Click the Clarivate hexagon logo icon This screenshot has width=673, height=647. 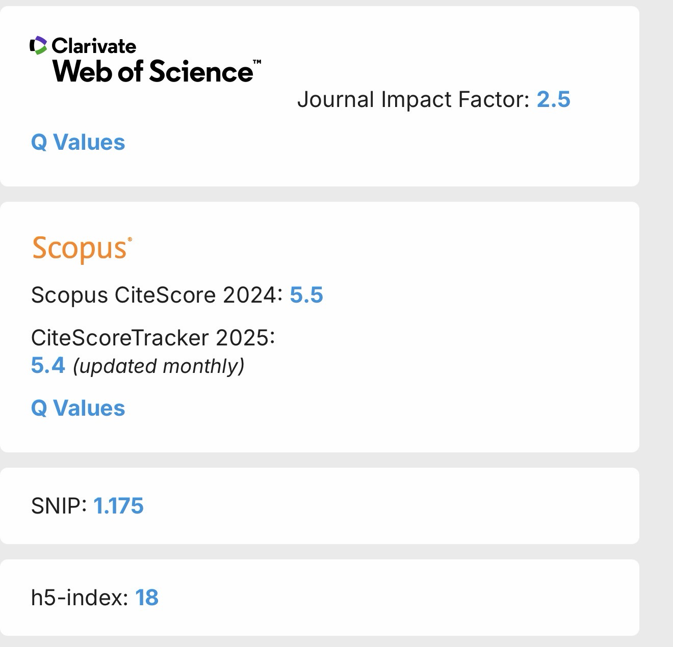[39, 46]
